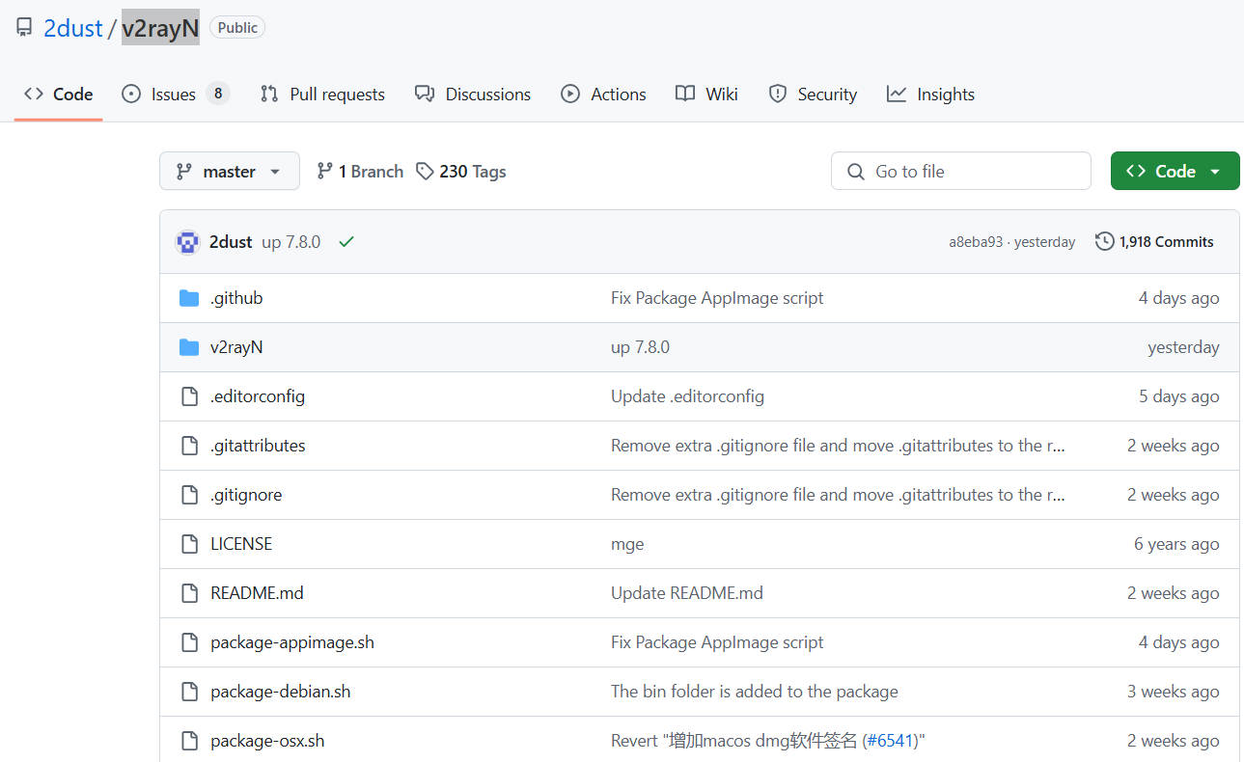Click the a8eba93 commit hash link

[975, 242]
